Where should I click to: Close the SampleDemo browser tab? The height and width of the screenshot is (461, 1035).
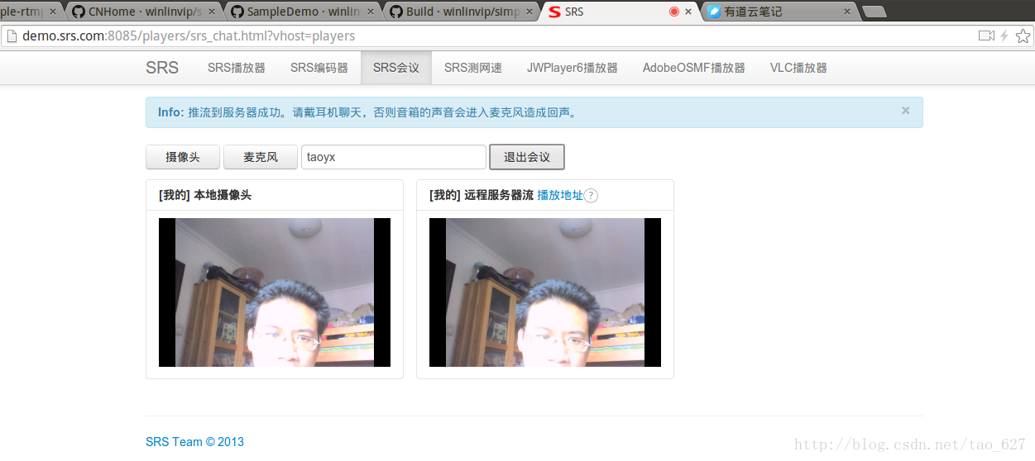[x=371, y=12]
